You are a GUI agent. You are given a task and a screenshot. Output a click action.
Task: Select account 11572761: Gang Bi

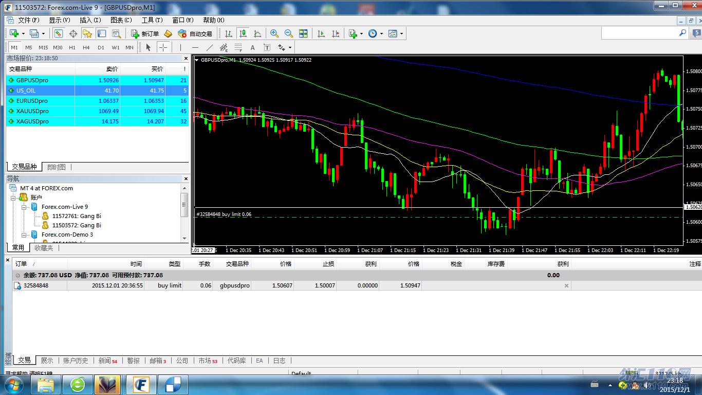[x=77, y=216]
